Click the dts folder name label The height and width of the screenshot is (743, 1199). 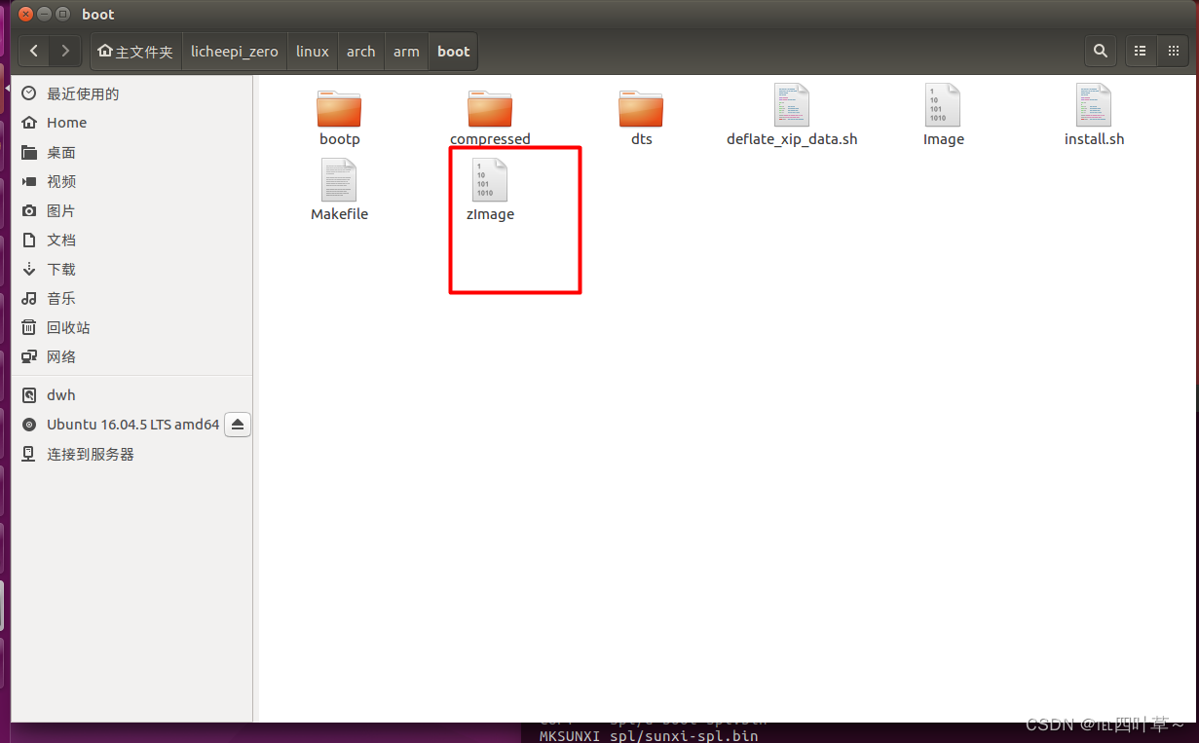[x=641, y=139]
